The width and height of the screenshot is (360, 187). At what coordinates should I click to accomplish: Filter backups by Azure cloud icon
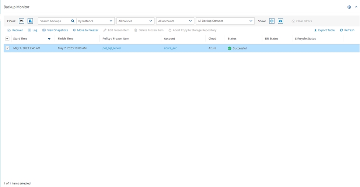coord(31,21)
